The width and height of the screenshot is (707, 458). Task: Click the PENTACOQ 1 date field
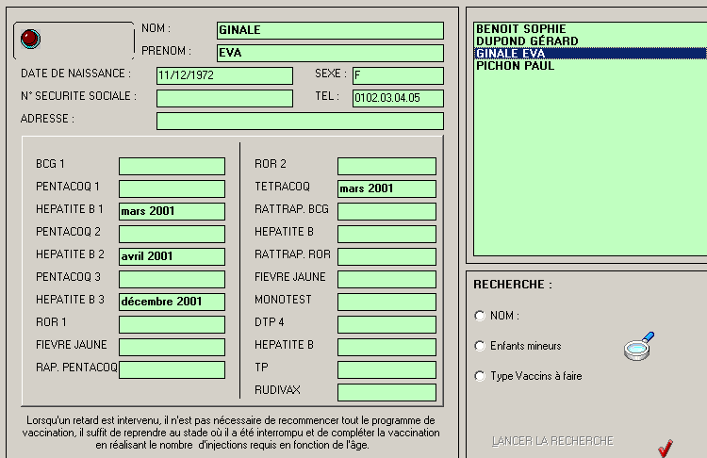172,188
